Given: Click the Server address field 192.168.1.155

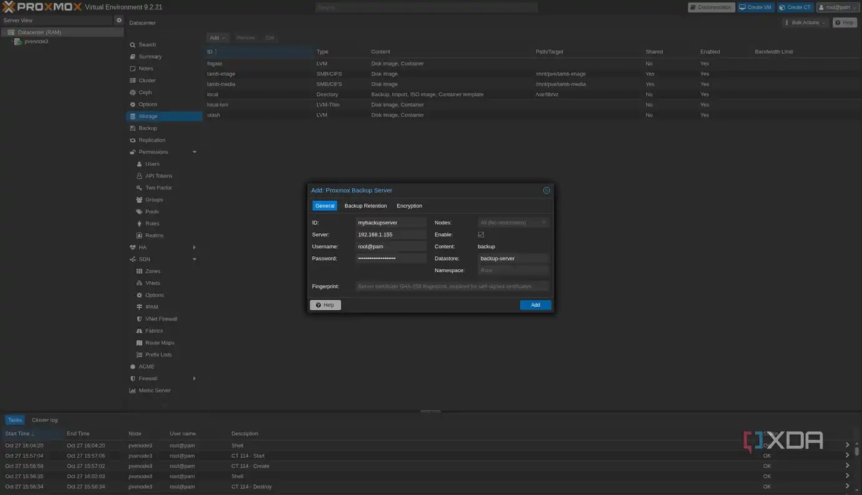Looking at the screenshot, I should 391,234.
